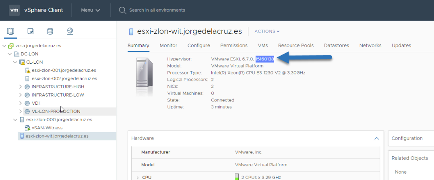
Task: Open the Hosts and Clusters view icon
Action: 10,31
